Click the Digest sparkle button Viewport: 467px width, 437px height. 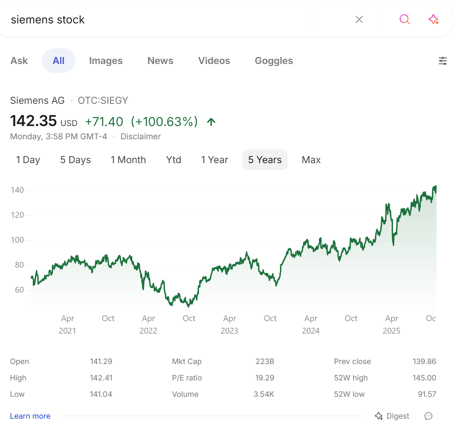(392, 416)
